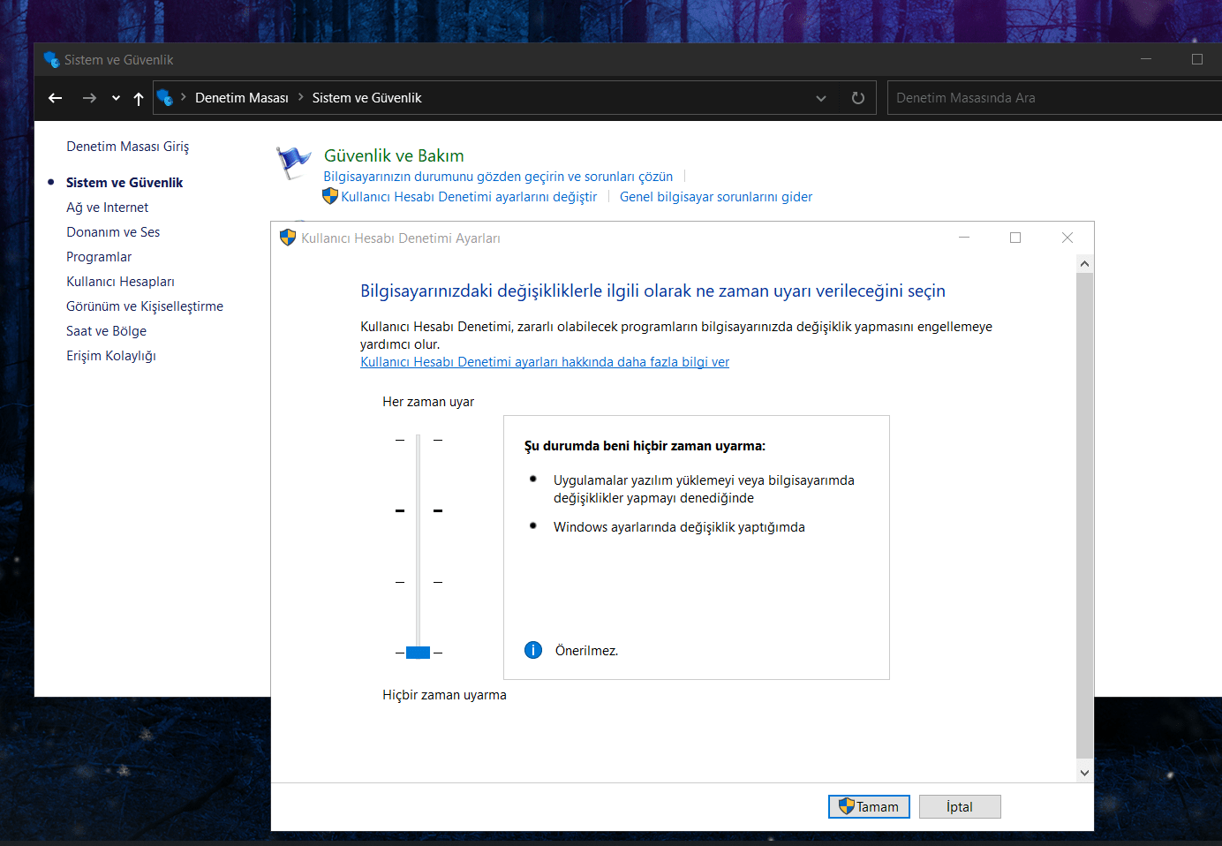
Task: Click the Back arrow in Control Panel
Action: 55,98
